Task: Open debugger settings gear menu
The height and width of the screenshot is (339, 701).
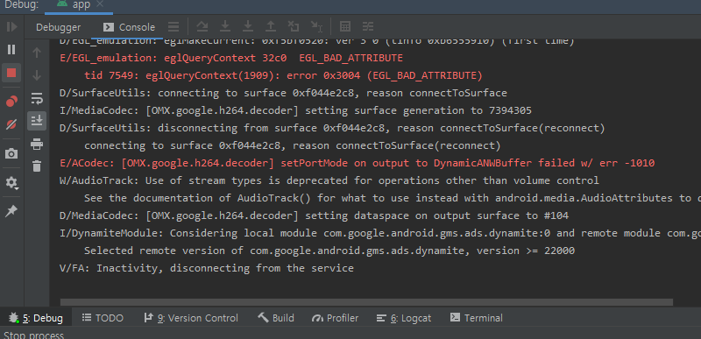Action: coord(11,183)
